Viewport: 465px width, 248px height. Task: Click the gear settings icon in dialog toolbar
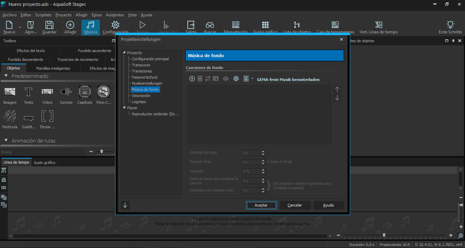pos(236,79)
